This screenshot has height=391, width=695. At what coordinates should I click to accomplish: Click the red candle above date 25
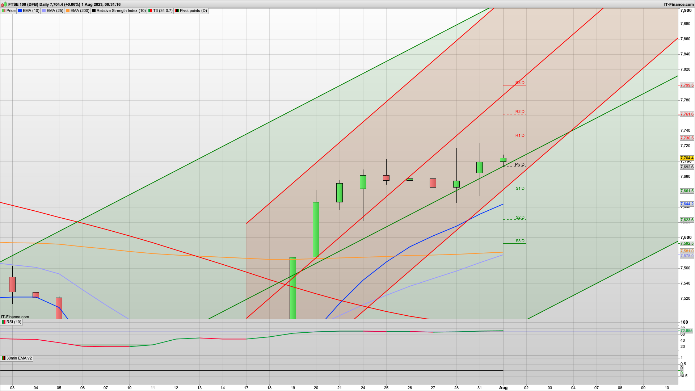point(386,178)
